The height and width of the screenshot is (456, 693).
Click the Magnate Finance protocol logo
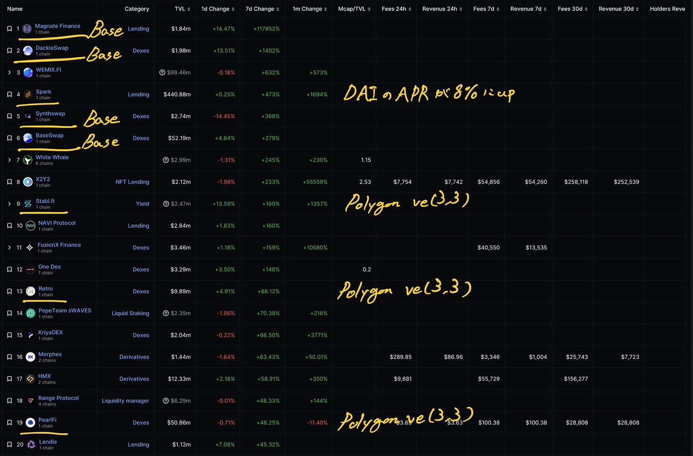point(28,29)
